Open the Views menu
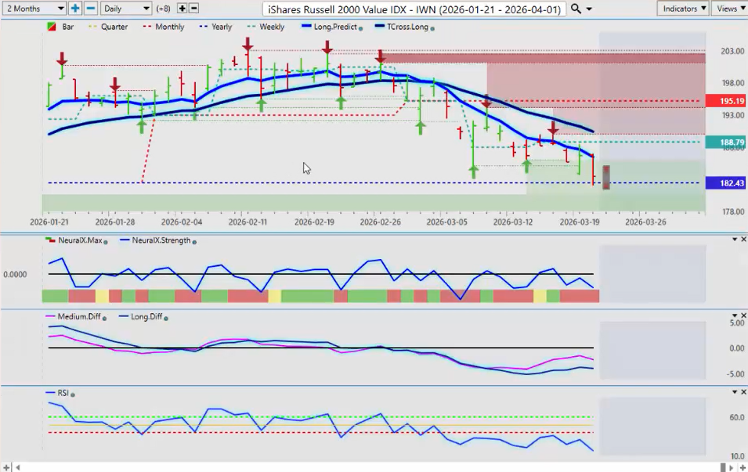The width and height of the screenshot is (748, 472). tap(730, 9)
